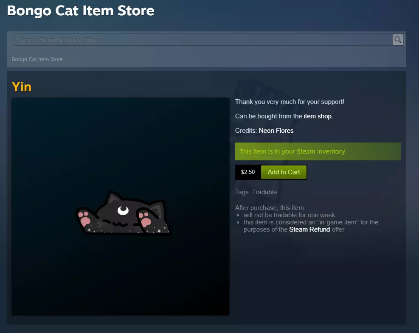Click the magnifying glass search icon
The image size is (419, 333).
pyautogui.click(x=398, y=40)
